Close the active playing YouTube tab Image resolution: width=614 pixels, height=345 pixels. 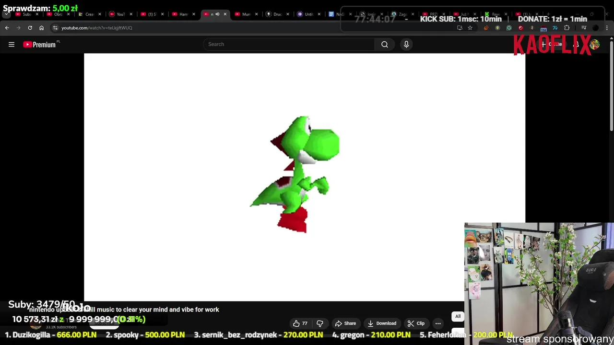[x=225, y=14]
